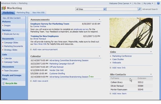Open the Site Contacts web part menu arrow
This screenshot has width=161, height=104.
point(151,74)
